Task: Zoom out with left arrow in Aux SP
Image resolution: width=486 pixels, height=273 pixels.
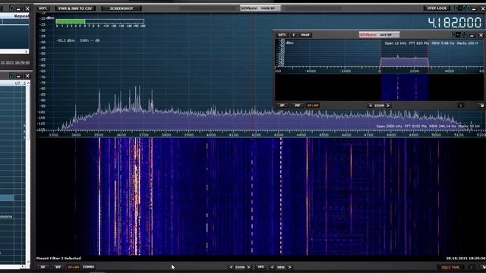Action: pyautogui.click(x=370, y=105)
